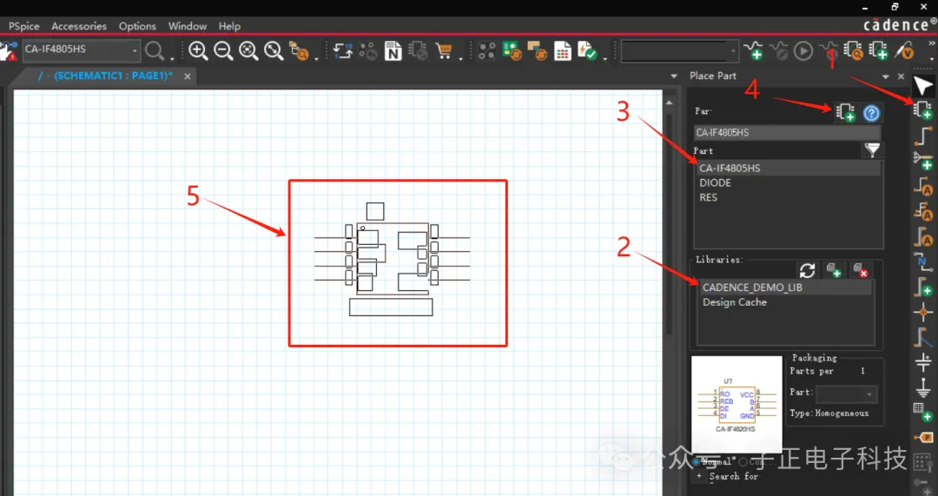Click the shopping cart icon
938x496 pixels.
point(443,51)
